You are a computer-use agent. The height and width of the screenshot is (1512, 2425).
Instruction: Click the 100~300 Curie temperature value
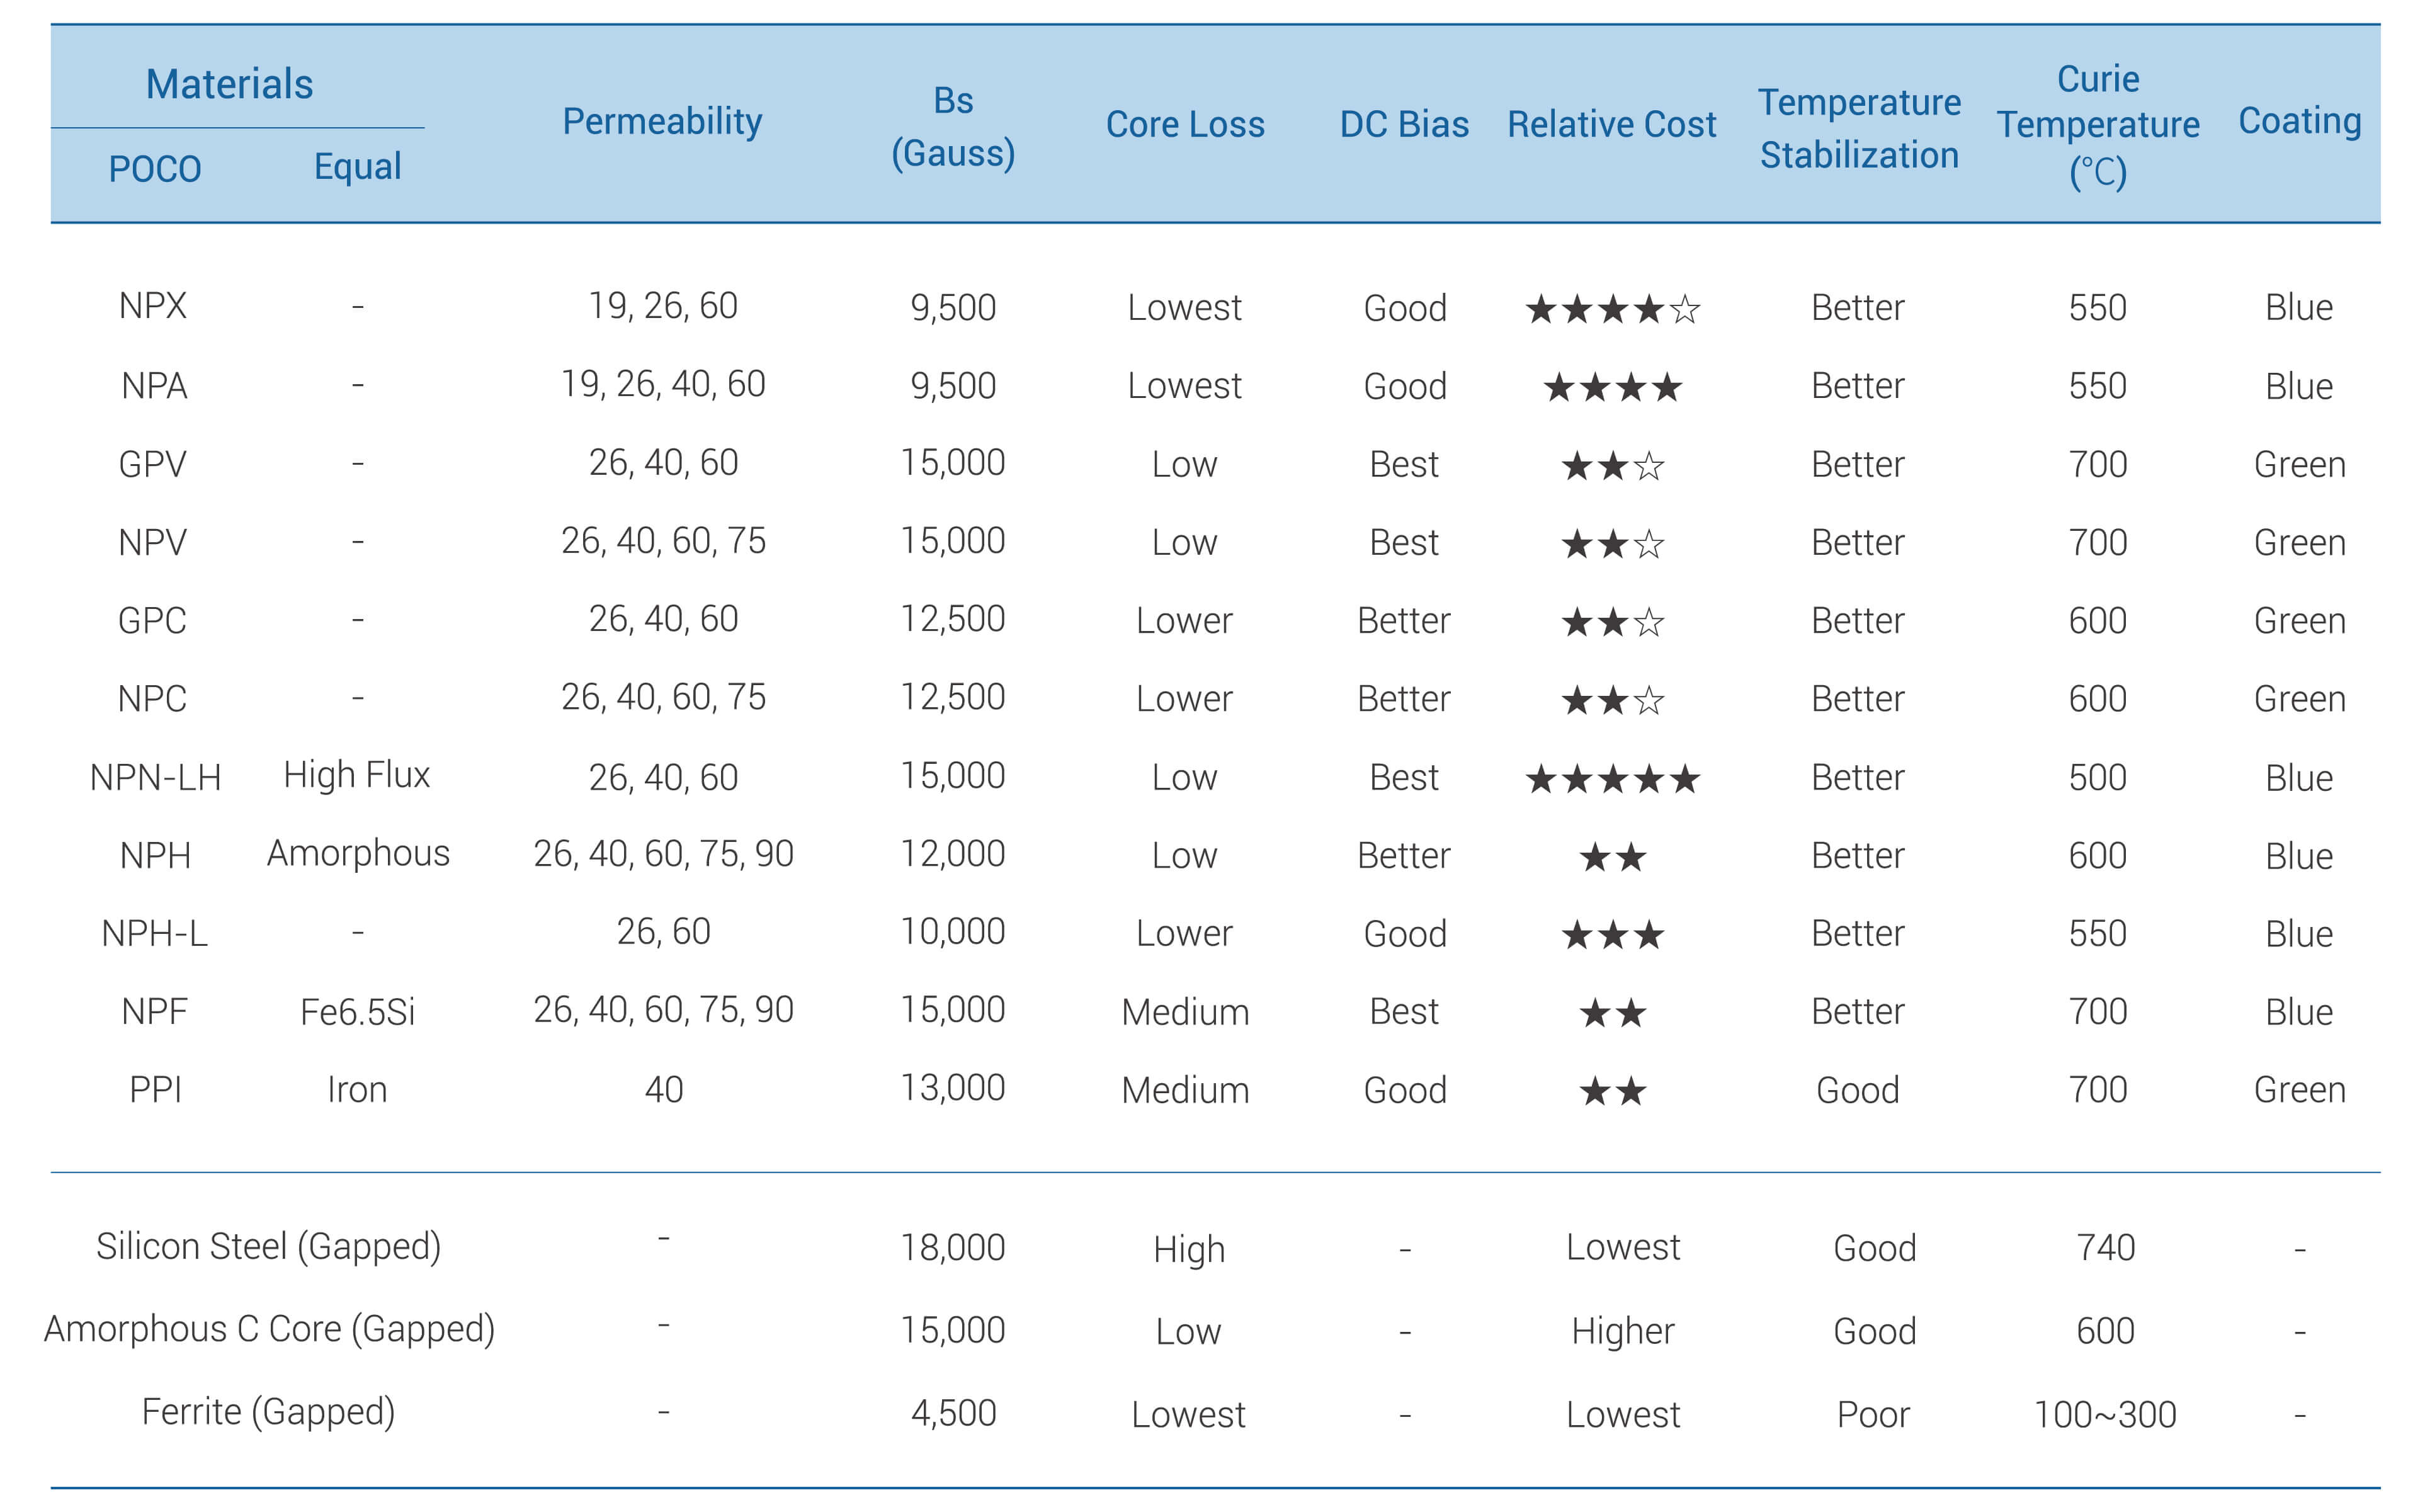click(2104, 1414)
